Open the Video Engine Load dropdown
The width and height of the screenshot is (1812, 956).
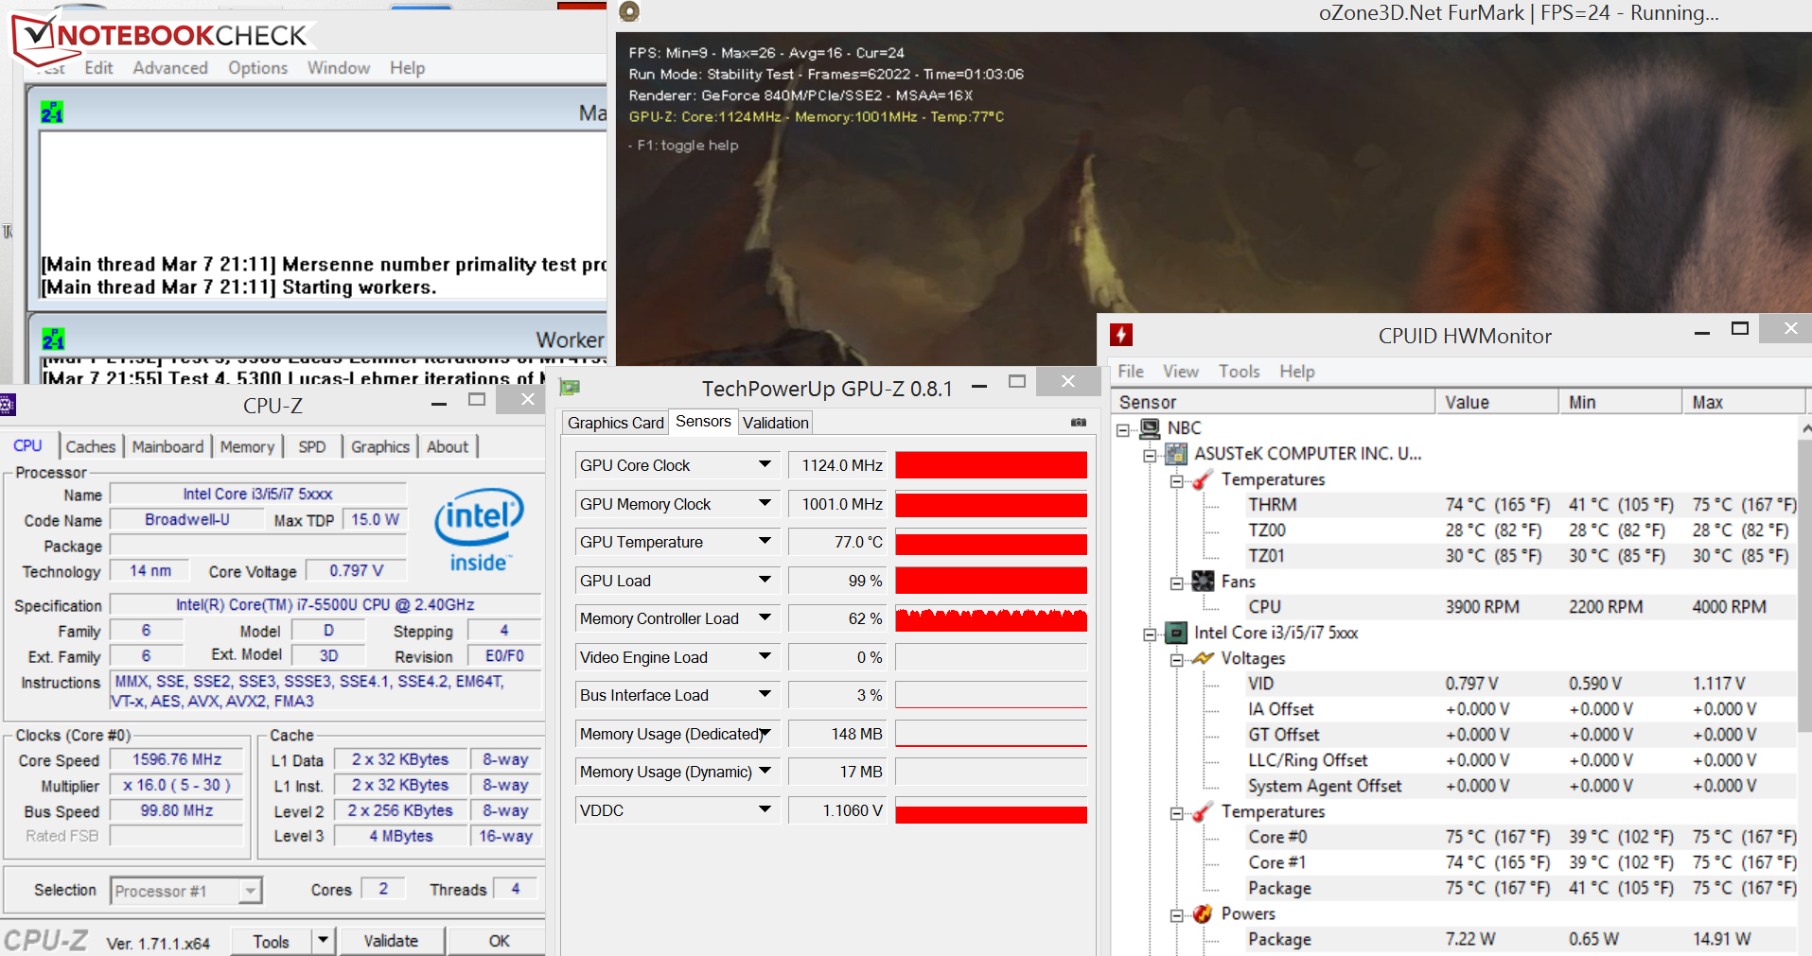click(765, 656)
